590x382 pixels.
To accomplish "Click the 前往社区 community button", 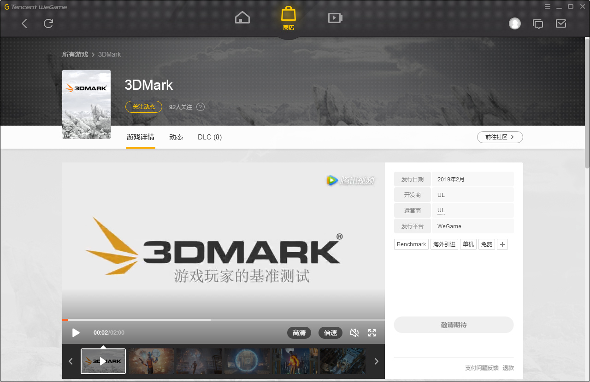I will [500, 137].
